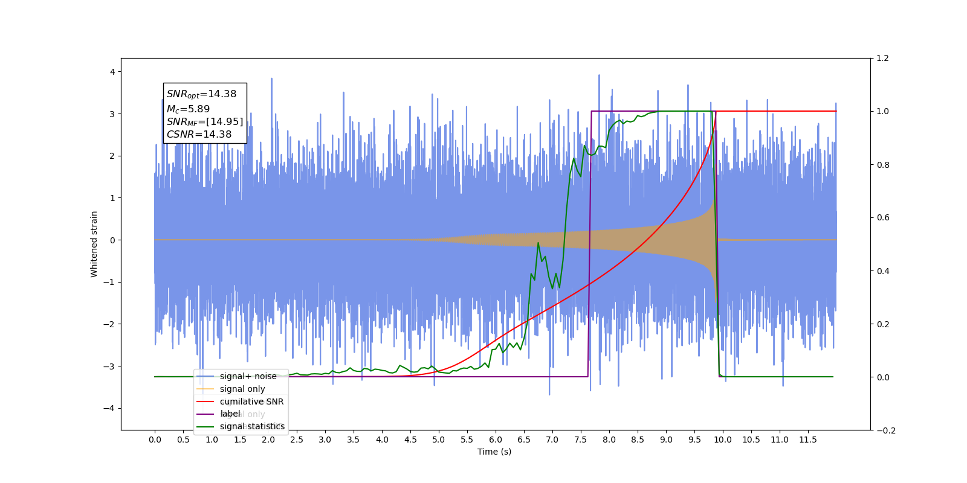Click the right y-axis tick label 0.4
The image size is (967, 483).
882,271
